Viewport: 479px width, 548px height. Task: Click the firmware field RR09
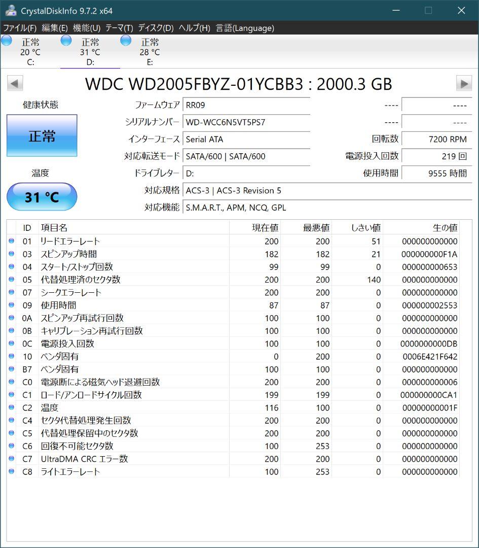(x=246, y=105)
